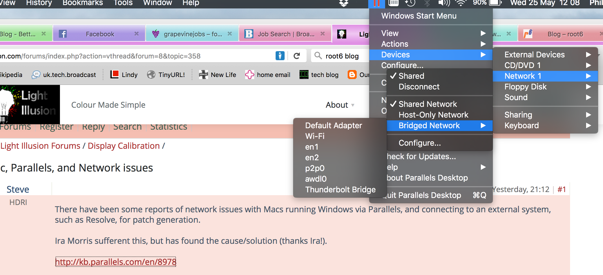Go to Light Illusion Forums breadcrumb
The width and height of the screenshot is (603, 275).
[40, 146]
